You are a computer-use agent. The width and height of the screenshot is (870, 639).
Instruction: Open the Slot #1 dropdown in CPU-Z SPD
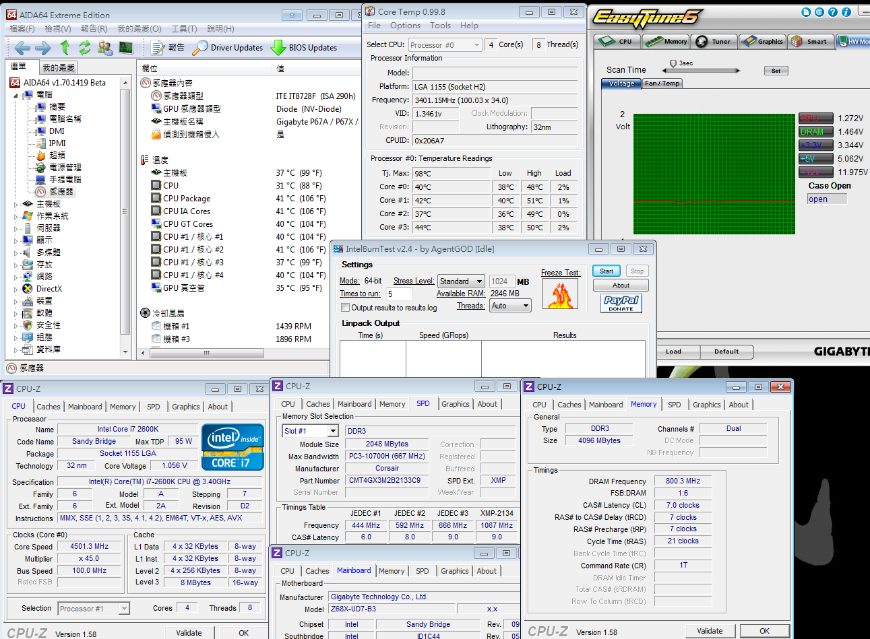click(310, 431)
